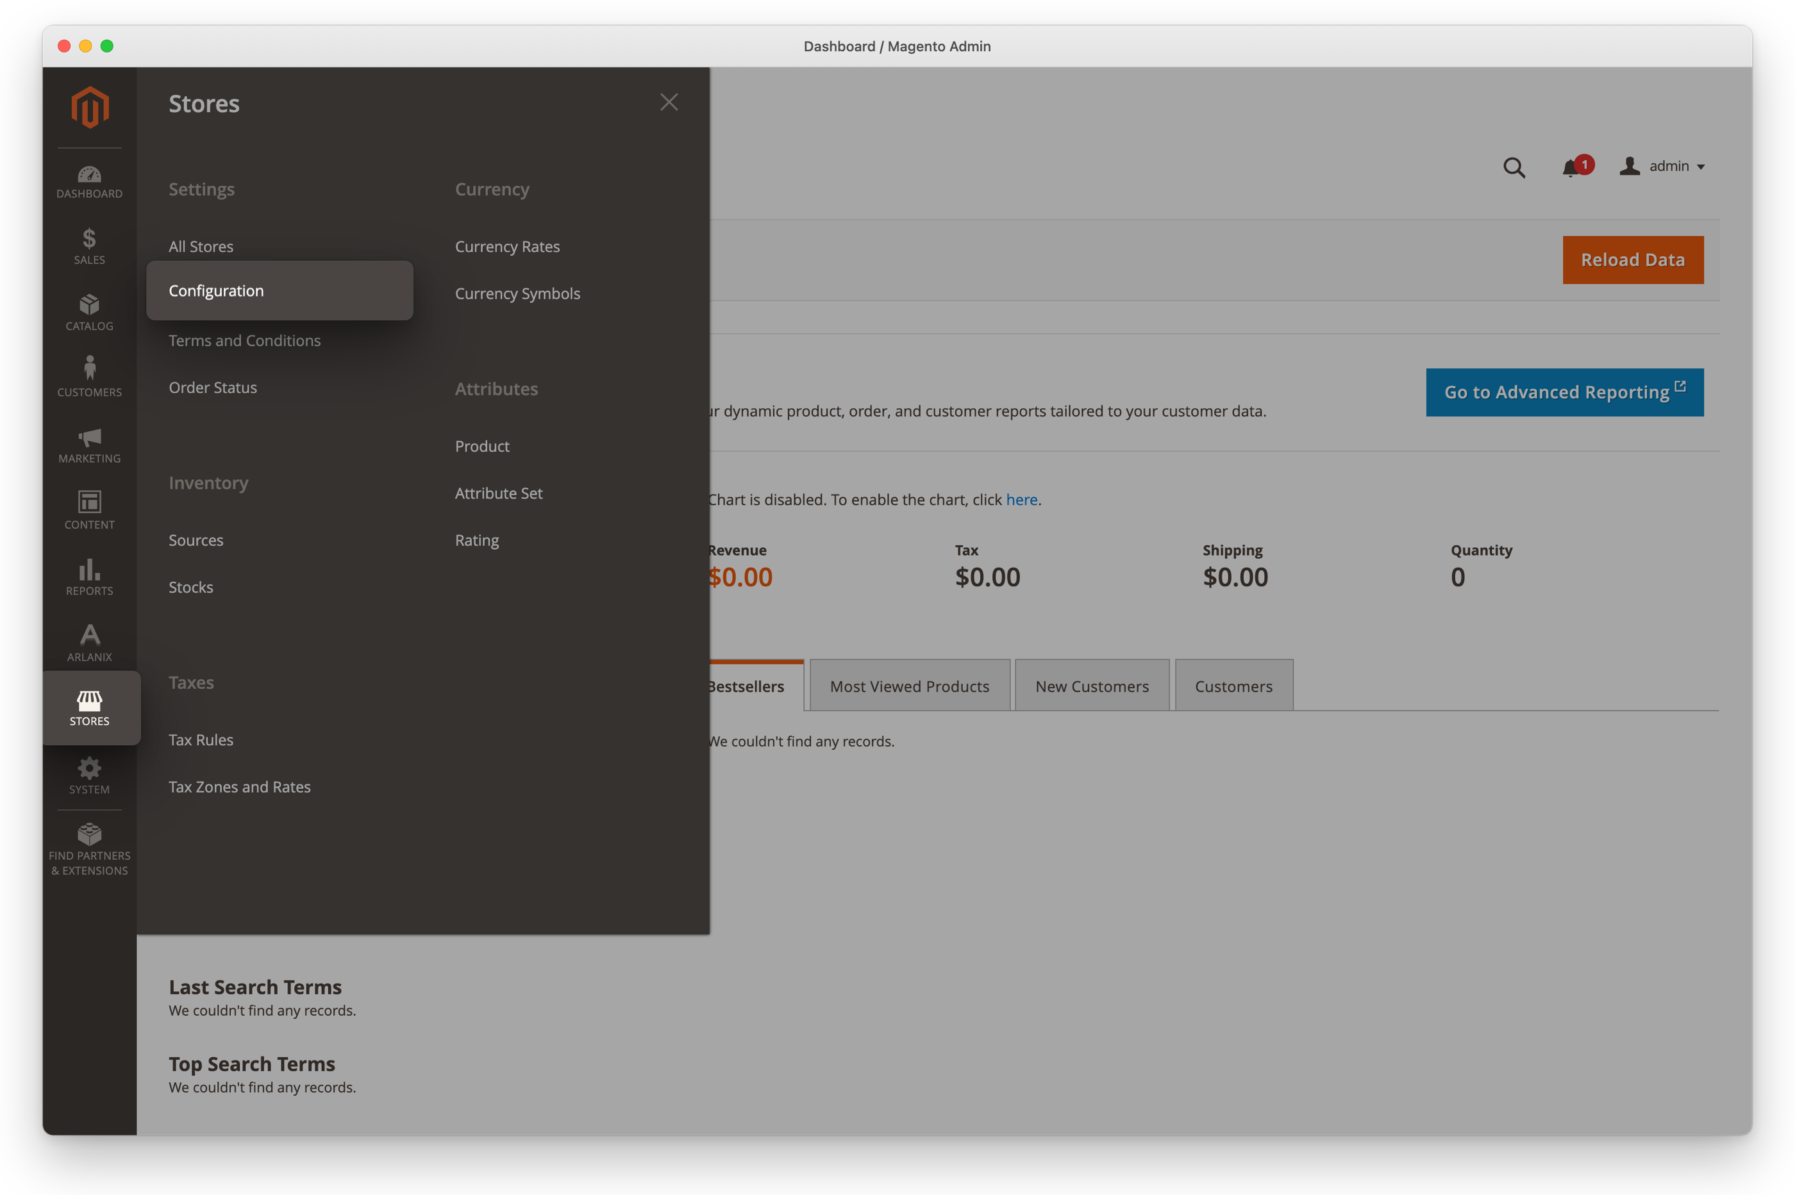1795x1195 pixels.
Task: Click the Magento logo icon
Action: tap(90, 107)
